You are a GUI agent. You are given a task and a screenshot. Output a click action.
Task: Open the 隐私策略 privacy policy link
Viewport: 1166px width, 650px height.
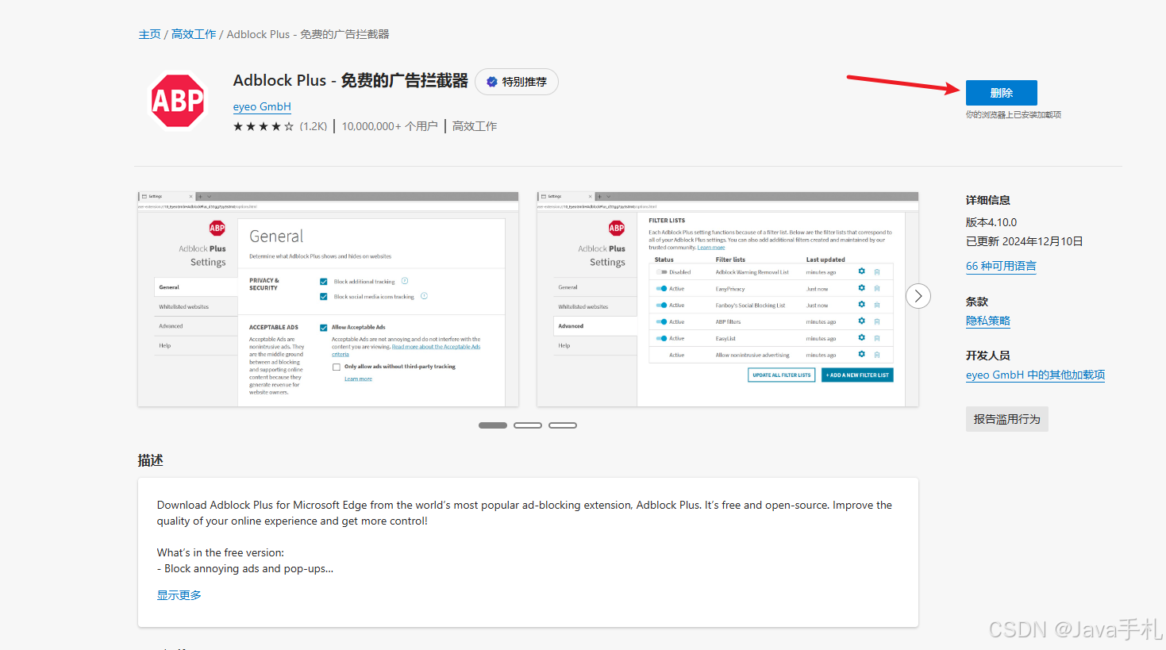(988, 321)
